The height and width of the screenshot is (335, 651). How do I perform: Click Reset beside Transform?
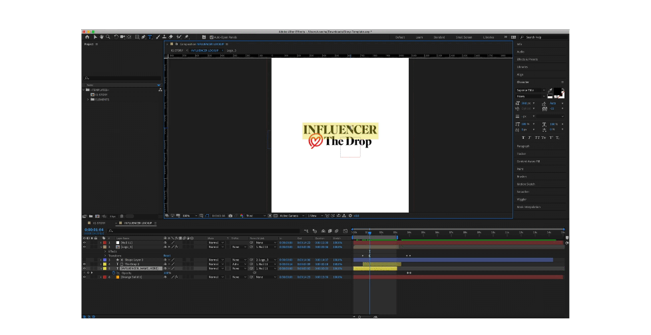click(x=167, y=255)
